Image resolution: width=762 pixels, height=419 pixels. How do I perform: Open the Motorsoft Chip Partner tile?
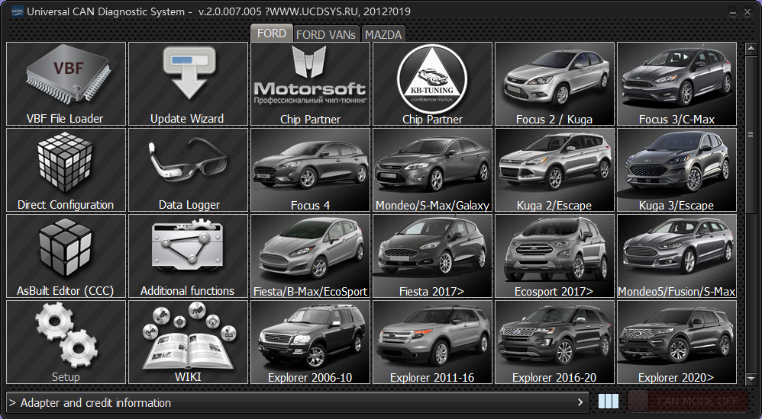310,84
